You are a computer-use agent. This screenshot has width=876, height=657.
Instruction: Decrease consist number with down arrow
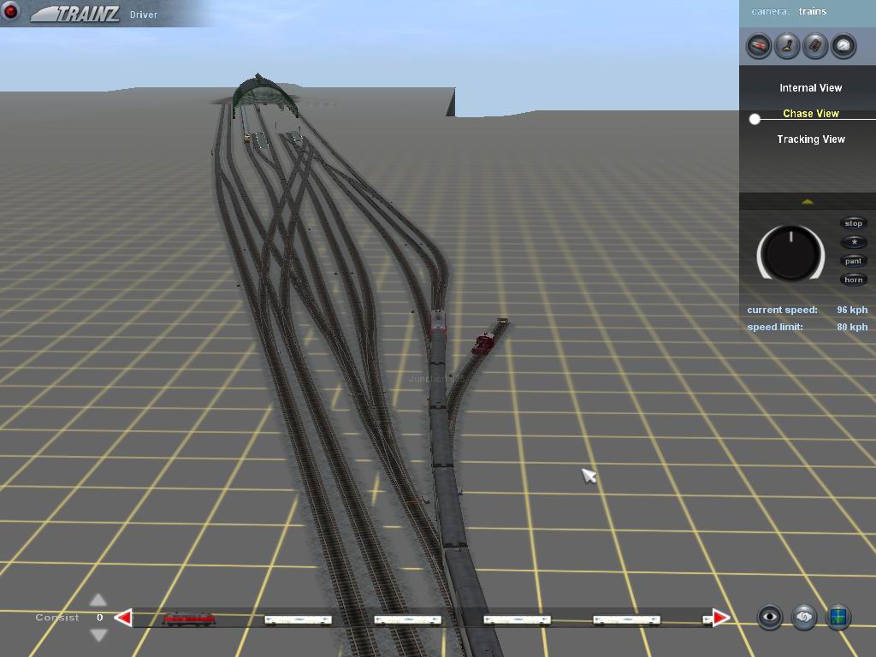tap(98, 635)
